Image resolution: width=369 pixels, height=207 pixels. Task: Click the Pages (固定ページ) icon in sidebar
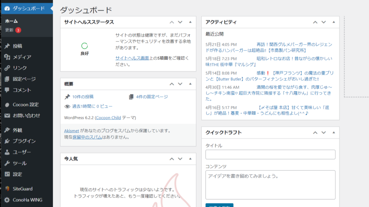[7, 79]
